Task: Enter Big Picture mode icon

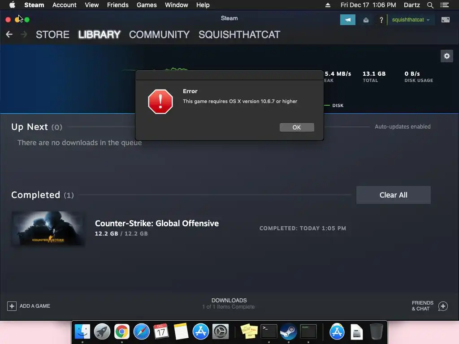Action: click(445, 20)
